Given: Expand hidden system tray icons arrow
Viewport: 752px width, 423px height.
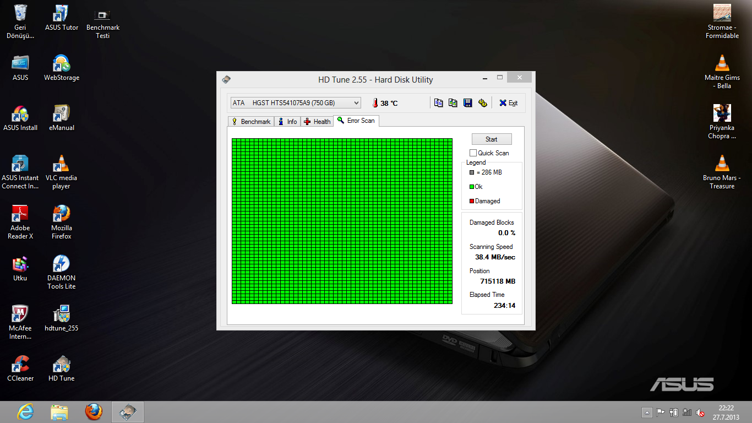Looking at the screenshot, I should 647,412.
